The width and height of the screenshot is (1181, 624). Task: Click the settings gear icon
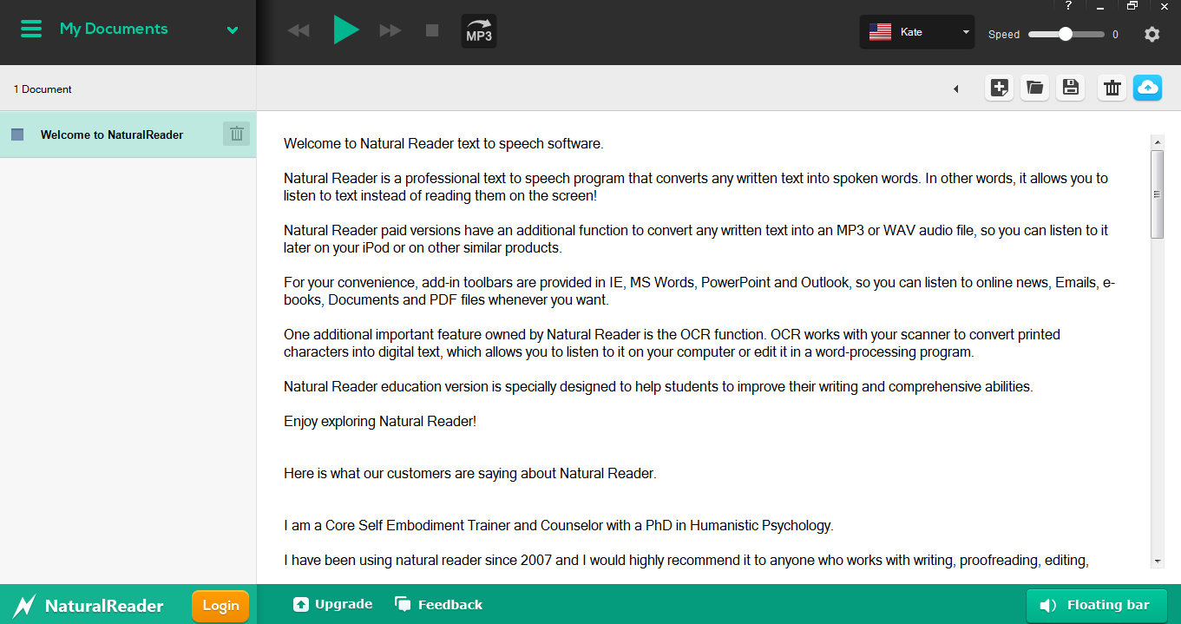[1151, 35]
